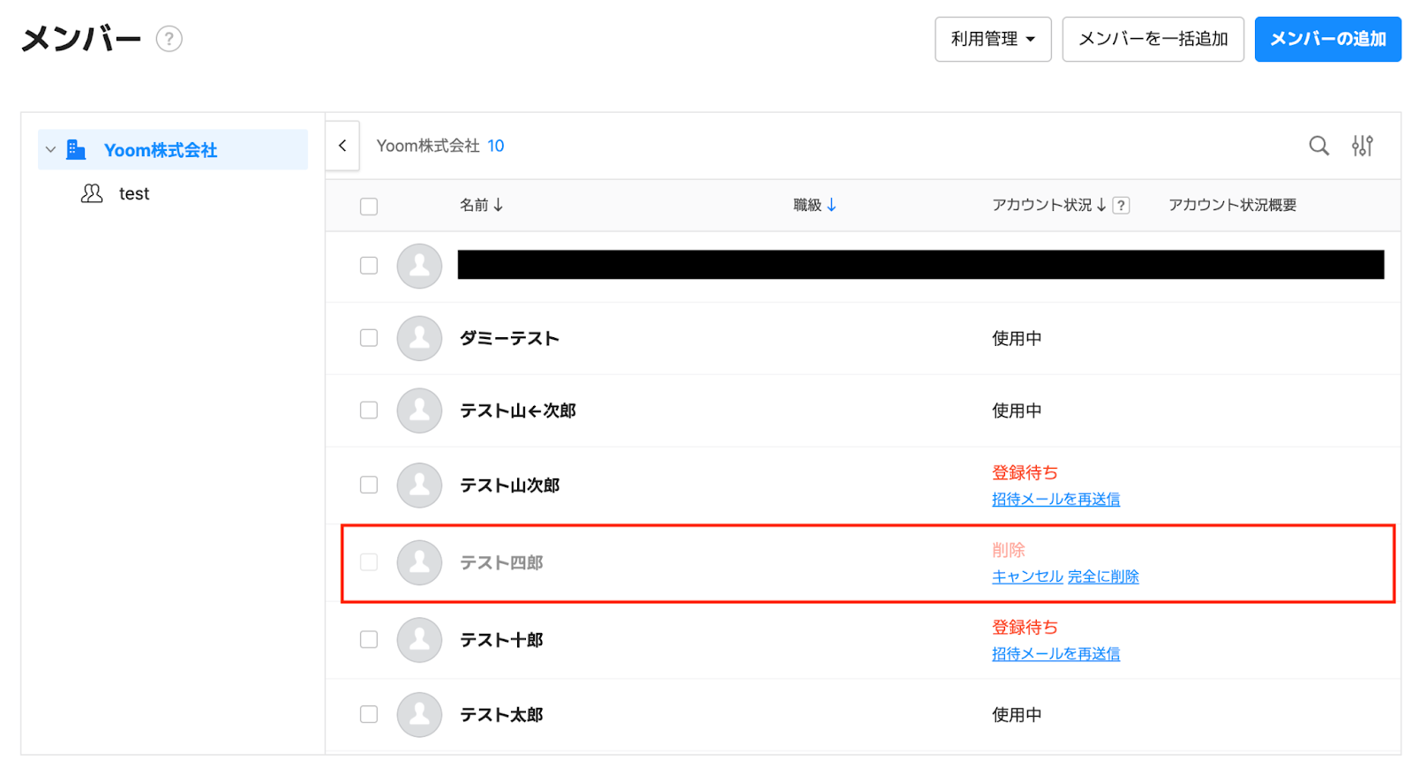
Task: Click テスト太郎 avatar icon
Action: click(419, 714)
